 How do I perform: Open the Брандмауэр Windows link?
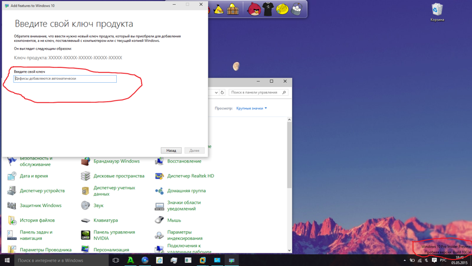tap(116, 161)
